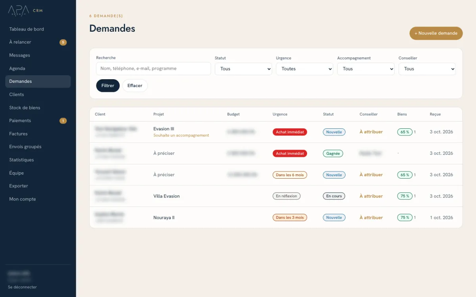Image resolution: width=476 pixels, height=297 pixels.
Task: Click the 6 DEMANDE(S) count label
Action: click(x=106, y=16)
